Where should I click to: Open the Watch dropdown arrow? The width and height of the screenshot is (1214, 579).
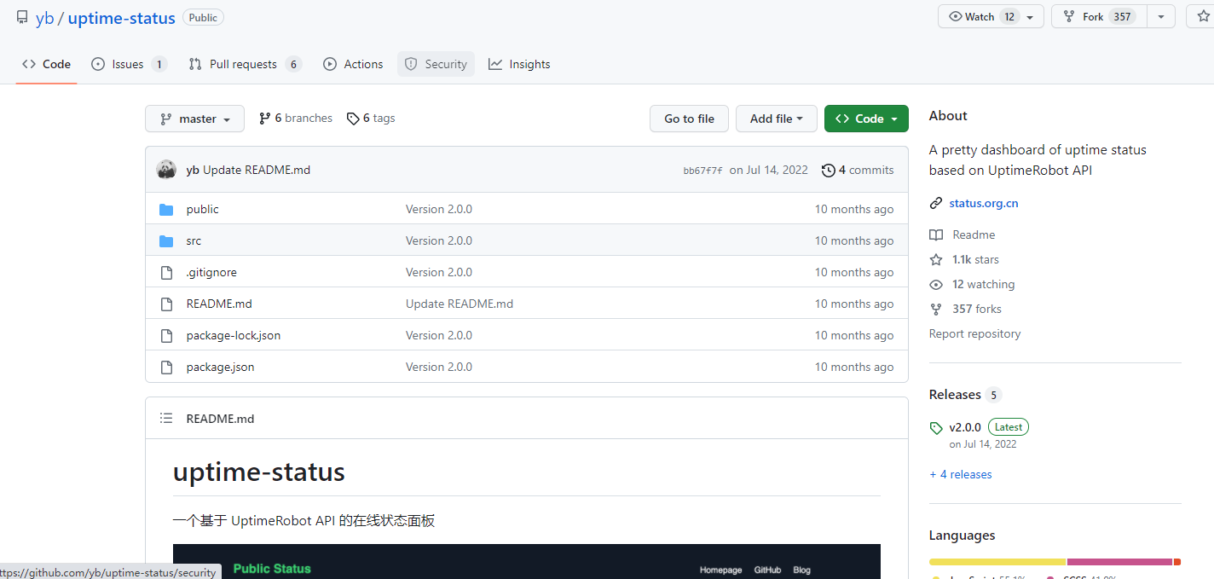tap(1030, 17)
